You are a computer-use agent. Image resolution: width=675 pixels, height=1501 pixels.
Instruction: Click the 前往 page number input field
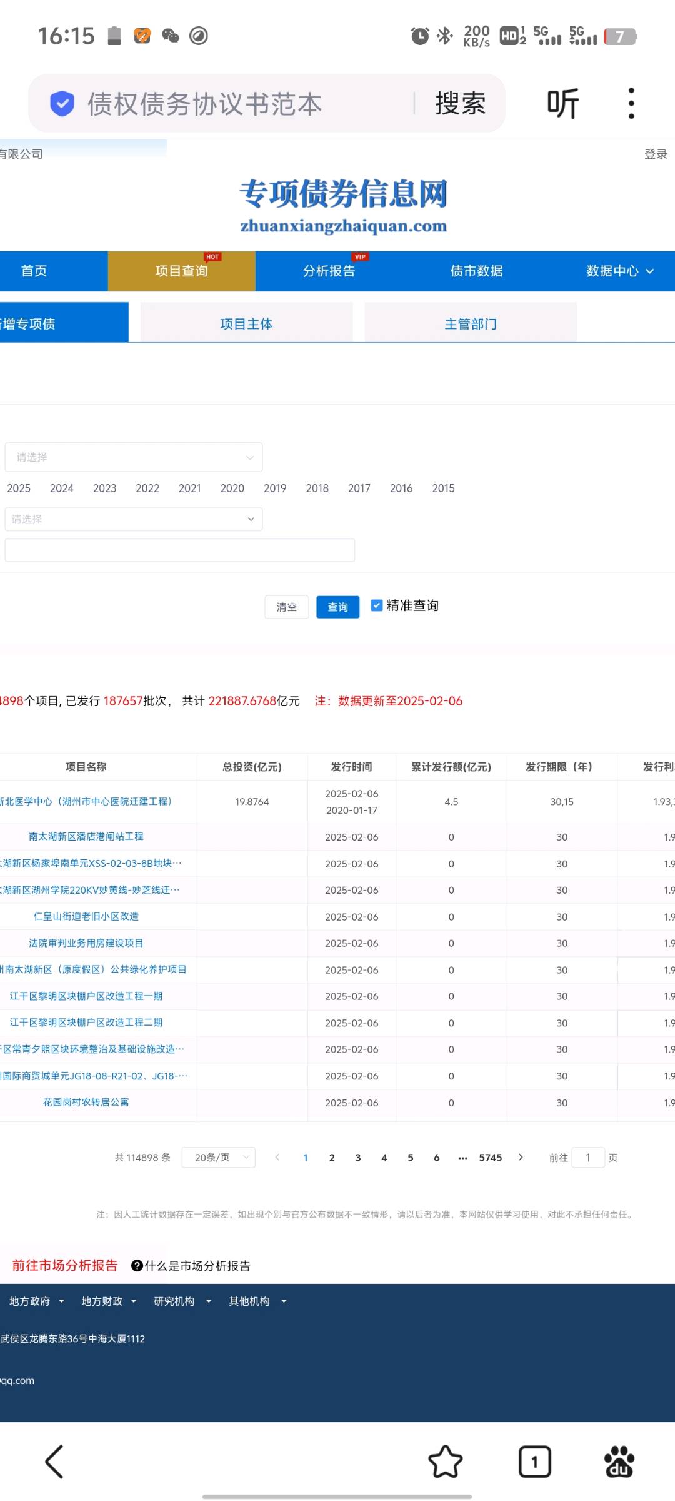(588, 1158)
